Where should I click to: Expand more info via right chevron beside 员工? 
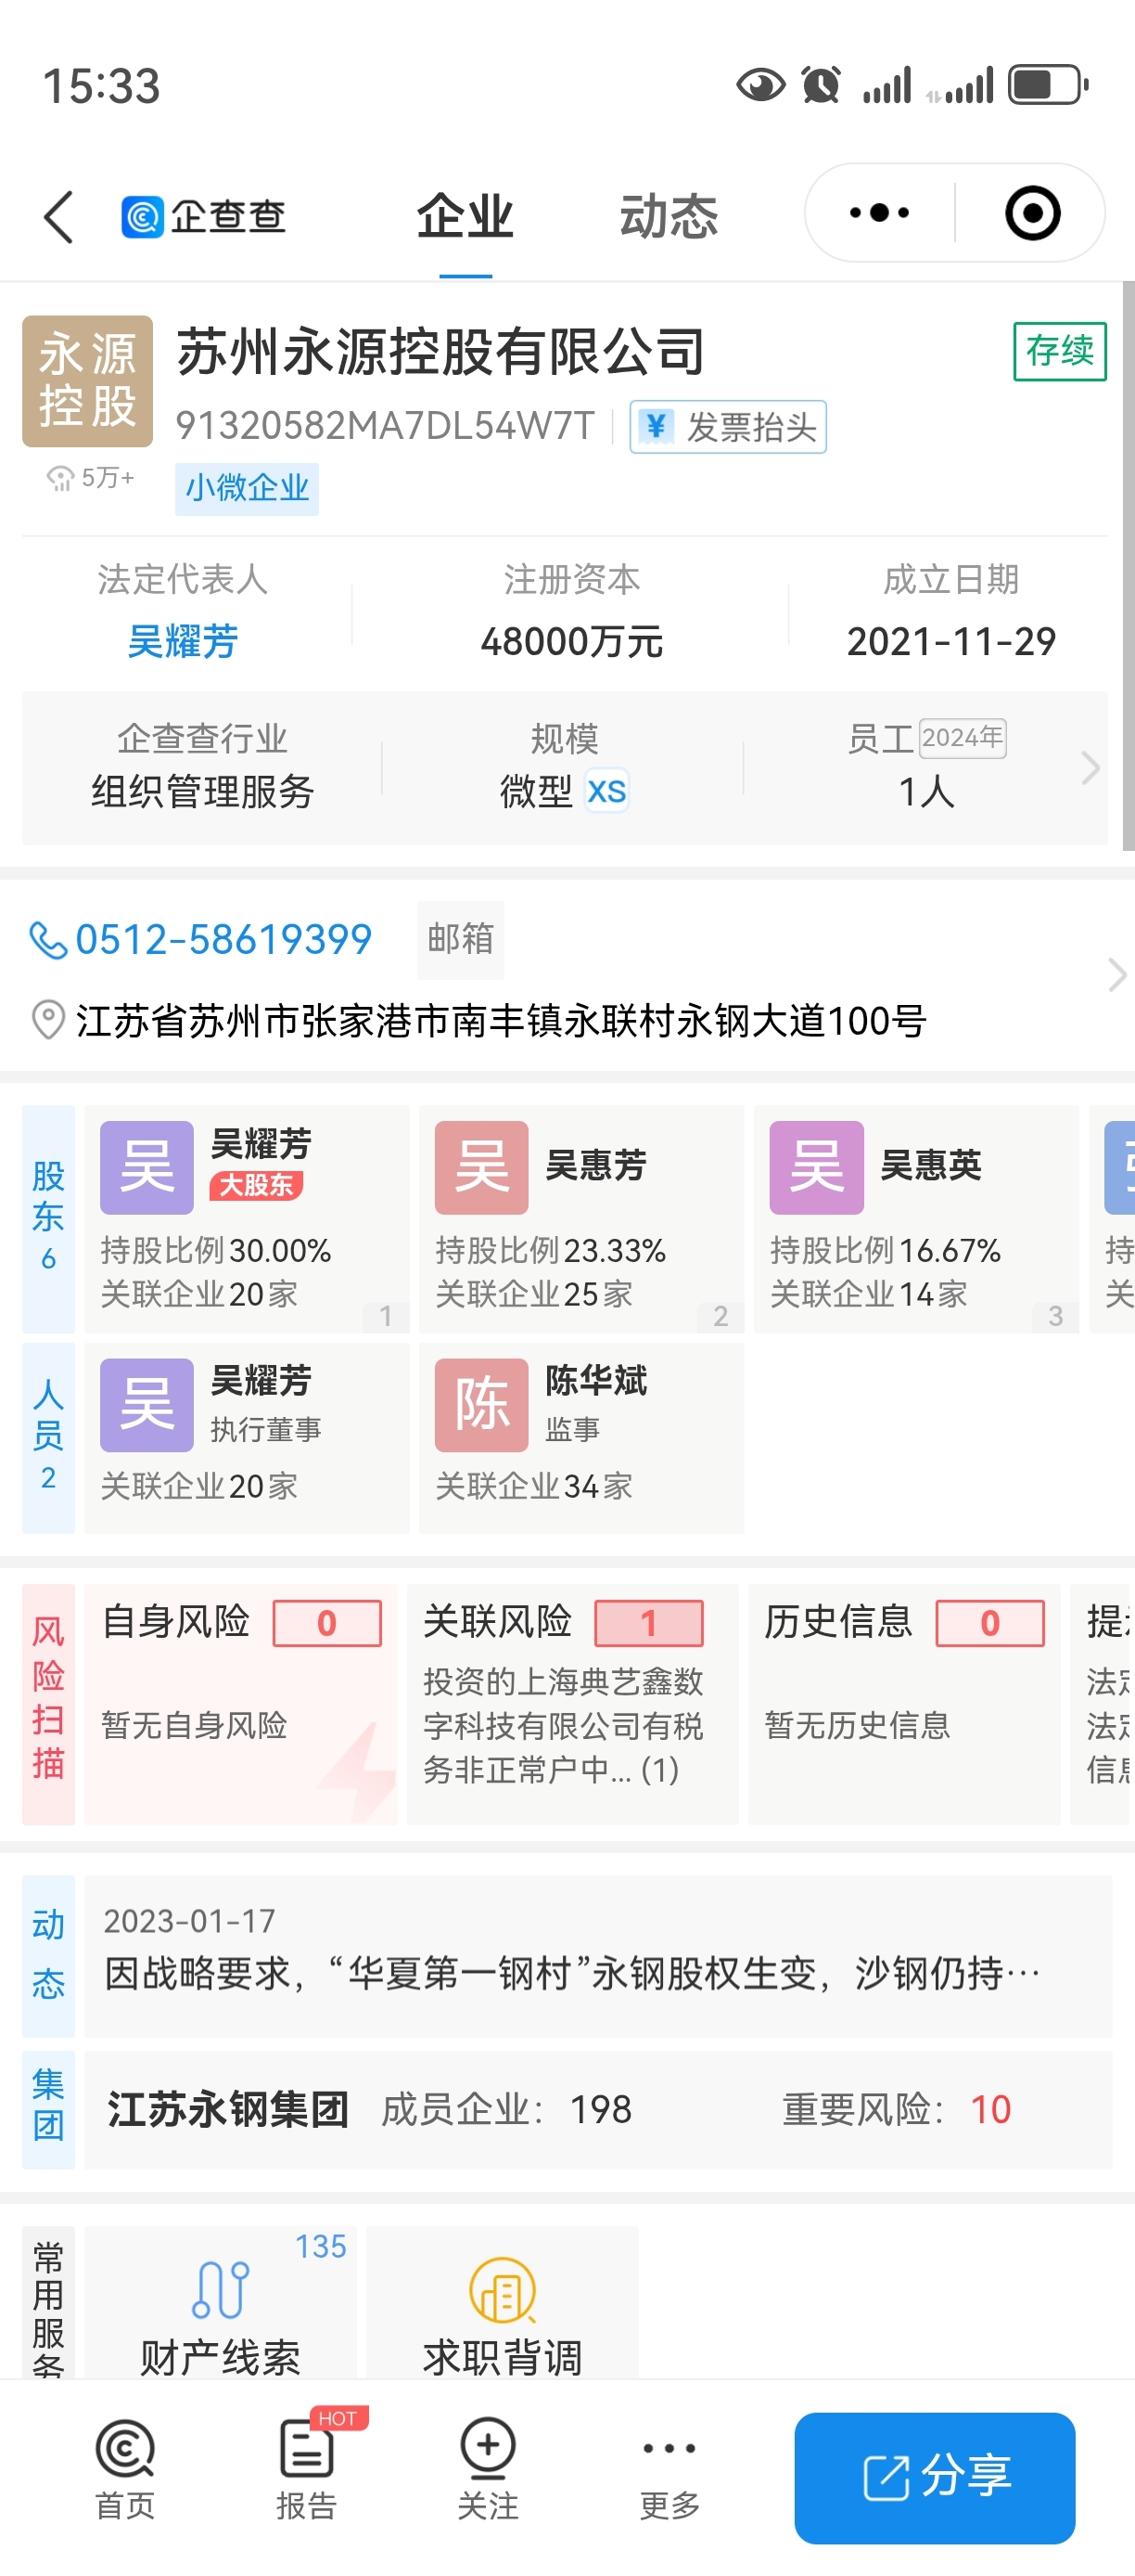(1090, 767)
